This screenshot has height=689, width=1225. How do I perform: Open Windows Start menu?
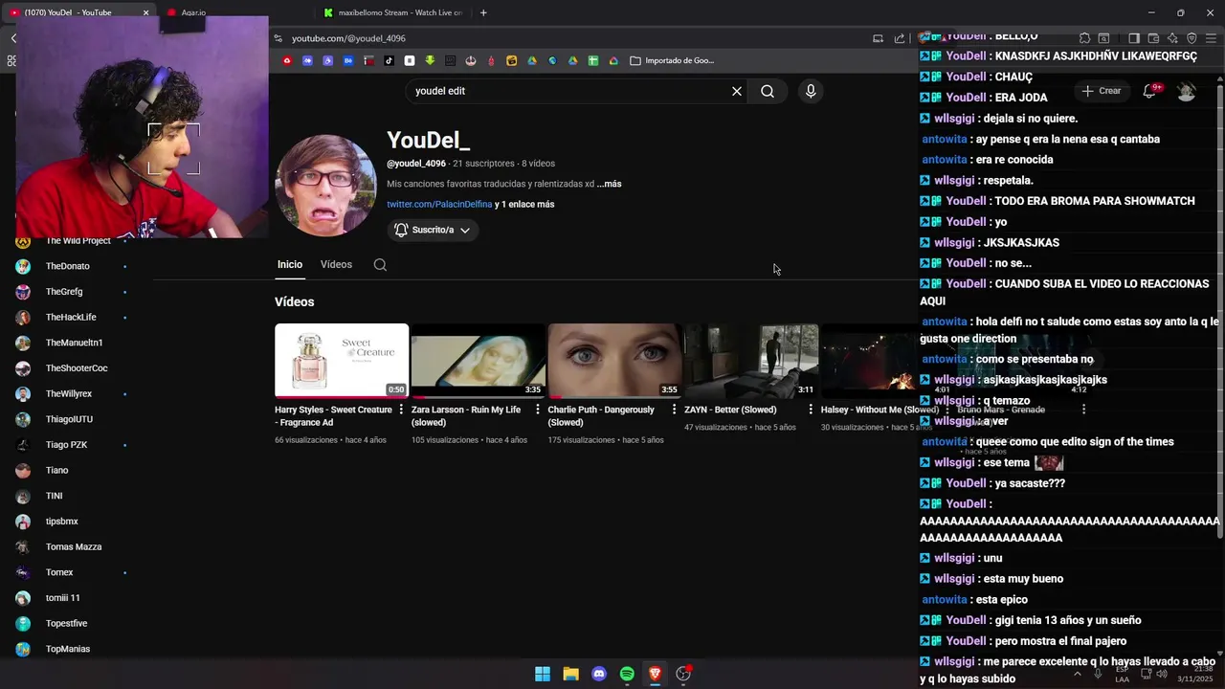pos(543,674)
